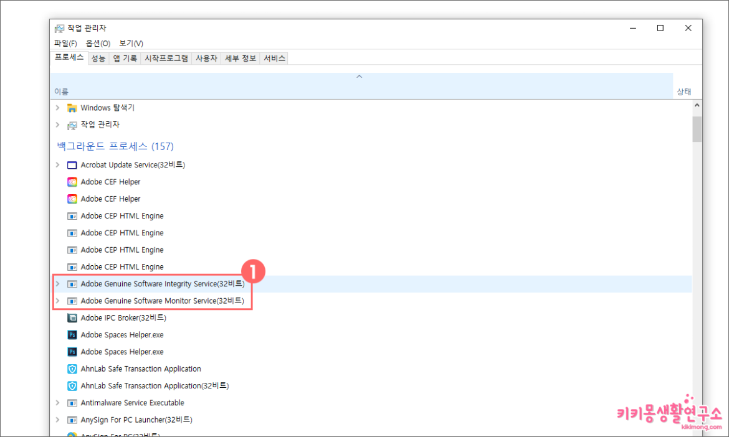The width and height of the screenshot is (729, 437).
Task: Click the Adobe Genuine Software Integrity Service icon
Action: point(72,284)
